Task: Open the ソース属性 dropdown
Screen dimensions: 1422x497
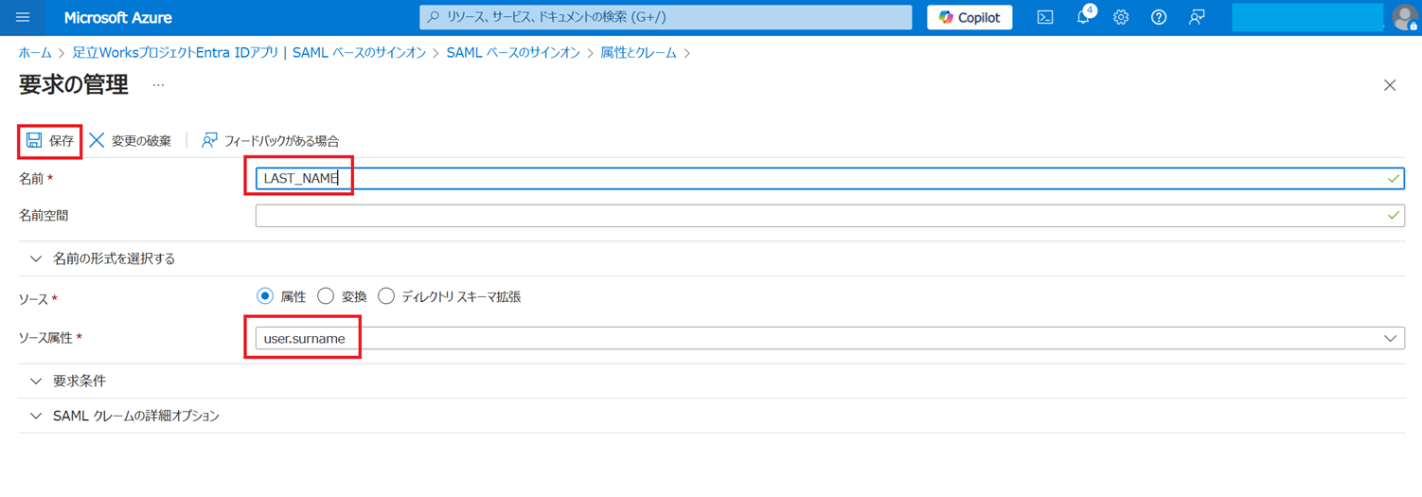Action: point(829,338)
